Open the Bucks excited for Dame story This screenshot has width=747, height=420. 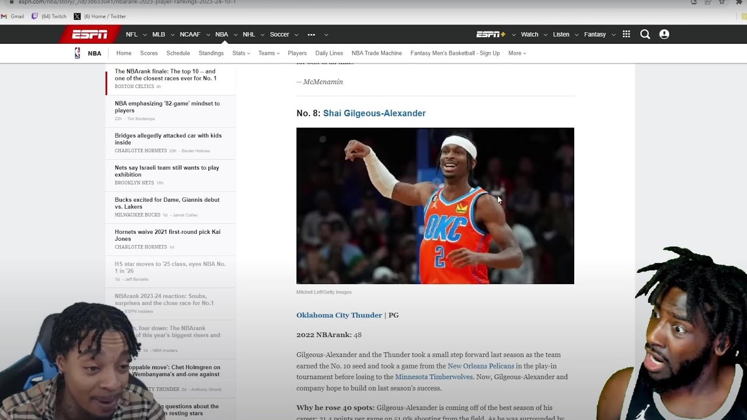(x=167, y=203)
